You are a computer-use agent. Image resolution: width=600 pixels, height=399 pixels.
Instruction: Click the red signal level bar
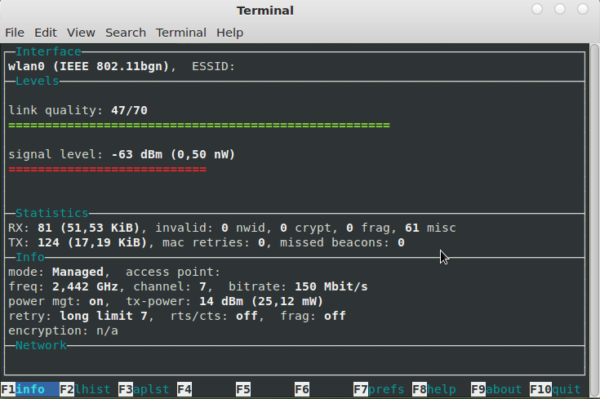tap(108, 169)
